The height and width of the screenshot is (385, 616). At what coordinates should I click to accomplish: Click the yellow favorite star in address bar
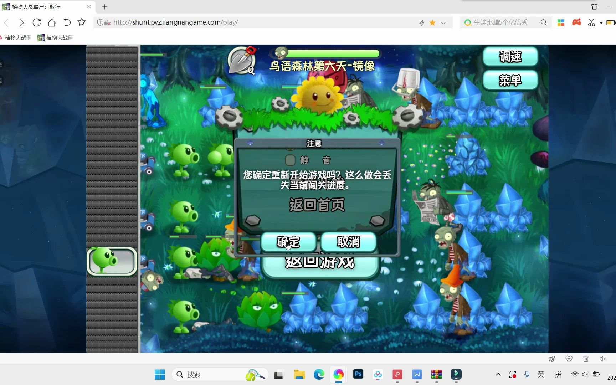point(432,23)
